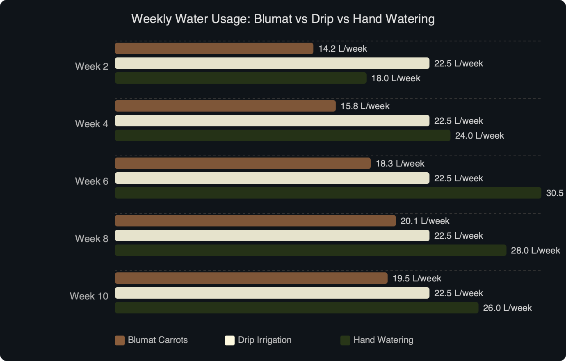Click the Week 10 axis label
The image size is (566, 361).
click(x=89, y=296)
